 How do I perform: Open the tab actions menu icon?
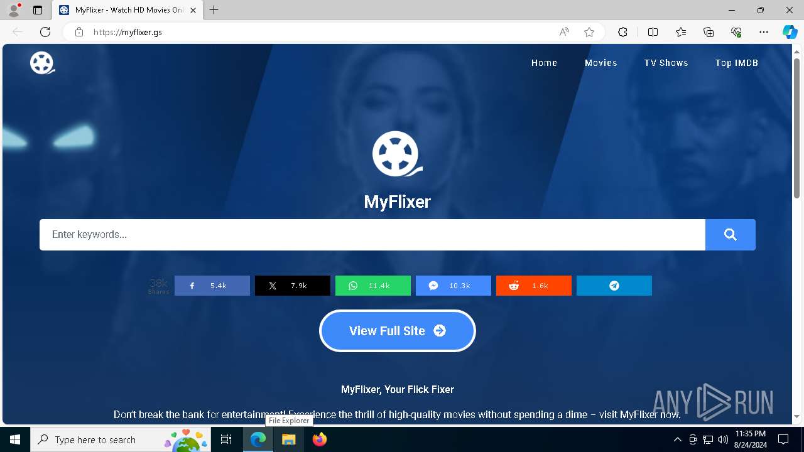pyautogui.click(x=38, y=10)
